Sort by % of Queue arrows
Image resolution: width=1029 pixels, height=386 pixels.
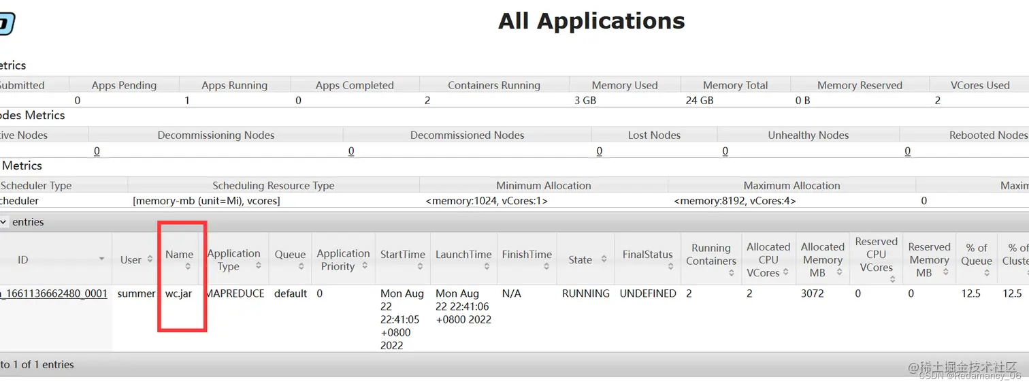coord(986,273)
